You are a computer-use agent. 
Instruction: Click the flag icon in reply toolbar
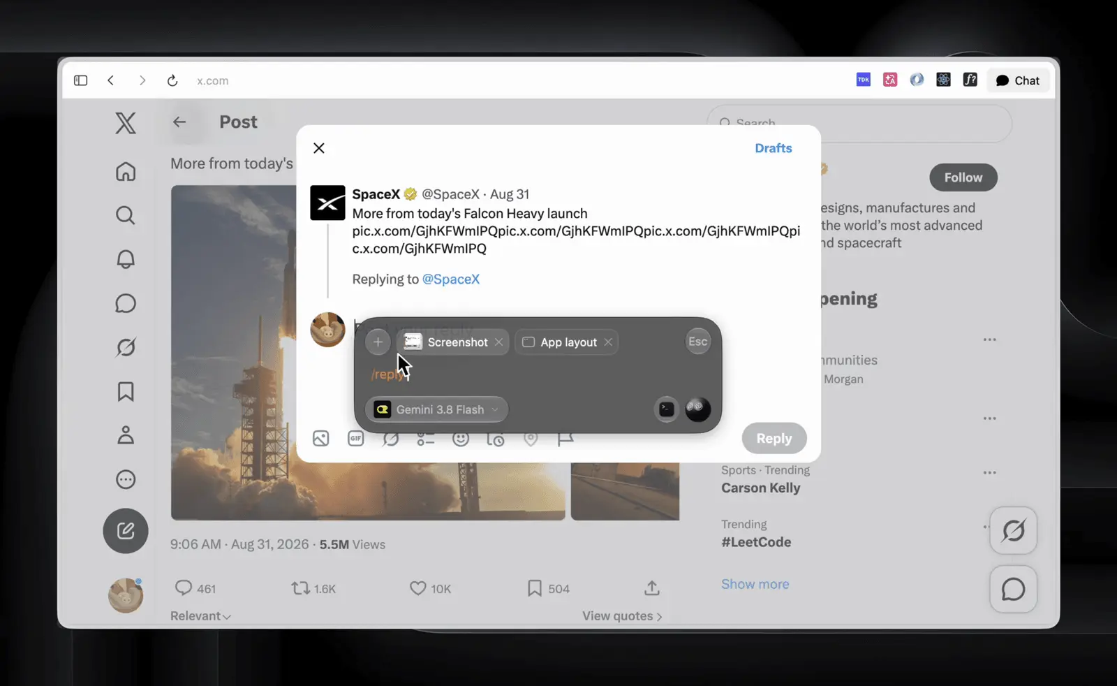tap(565, 439)
